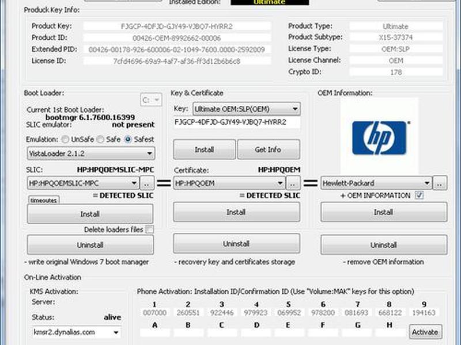
Task: Click the Product Type value Ultimate
Action: point(396,26)
